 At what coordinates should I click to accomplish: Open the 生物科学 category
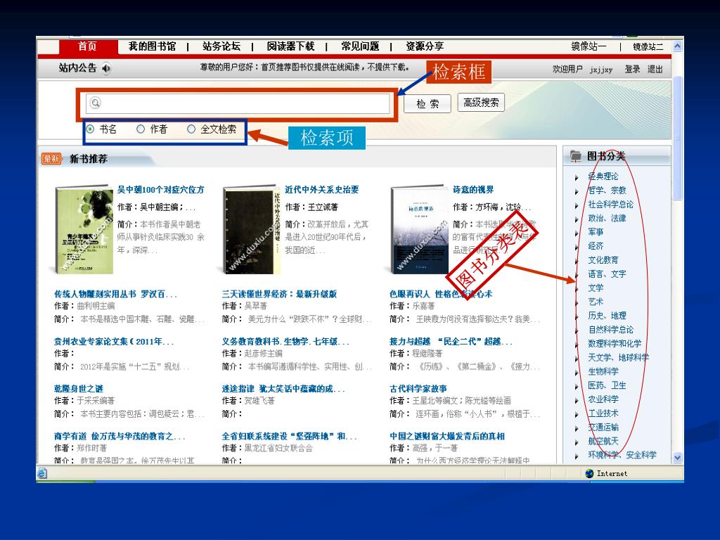point(603,371)
